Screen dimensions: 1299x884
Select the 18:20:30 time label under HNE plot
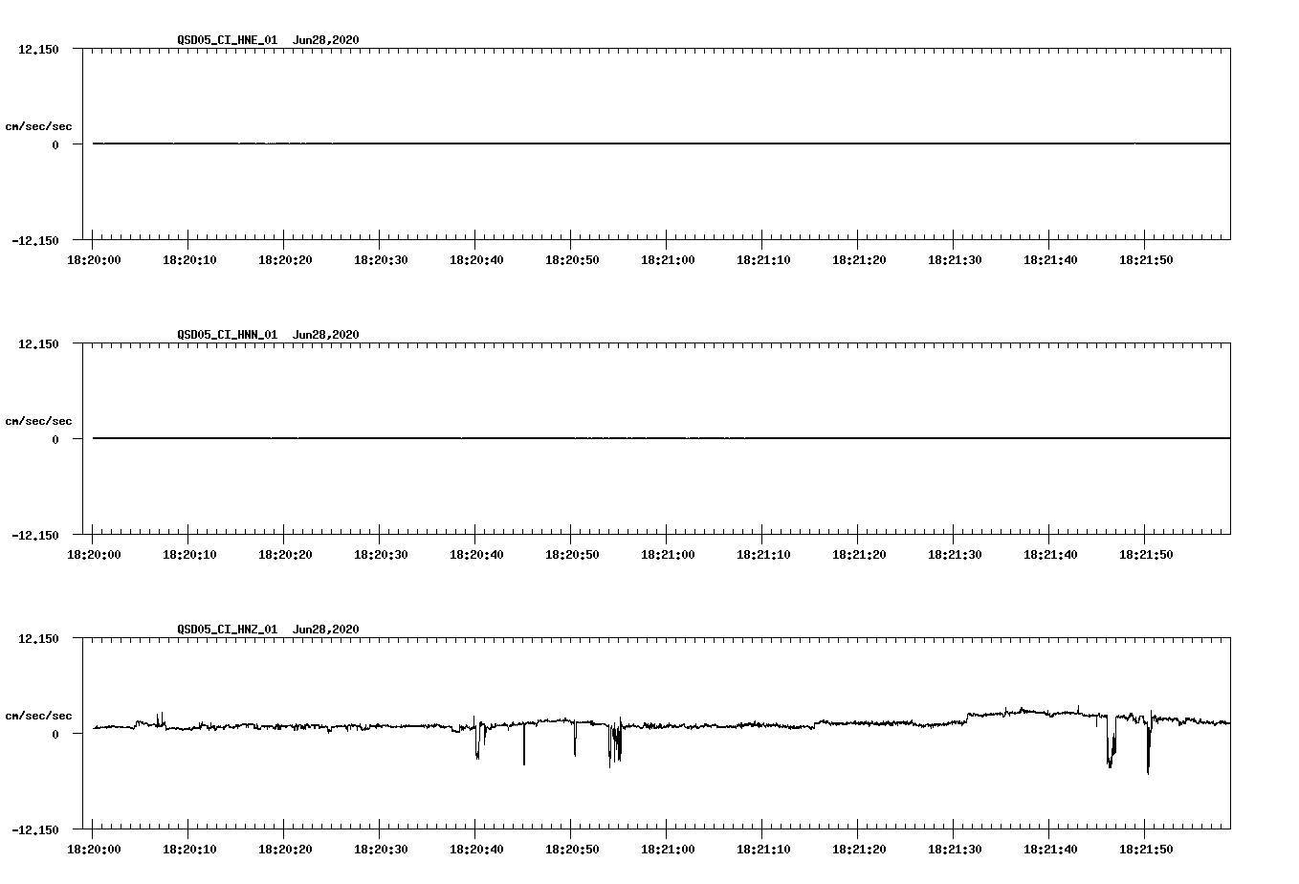[x=381, y=260]
